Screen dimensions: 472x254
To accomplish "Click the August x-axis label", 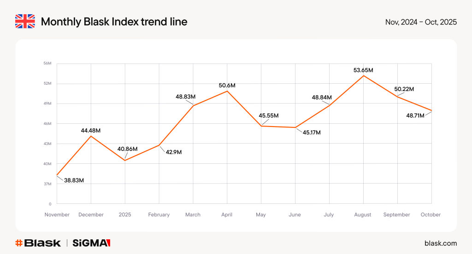I will coord(363,215).
